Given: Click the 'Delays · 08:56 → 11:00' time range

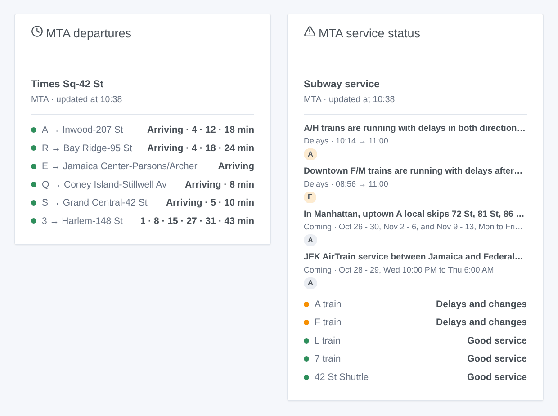Looking at the screenshot, I should 346,184.
